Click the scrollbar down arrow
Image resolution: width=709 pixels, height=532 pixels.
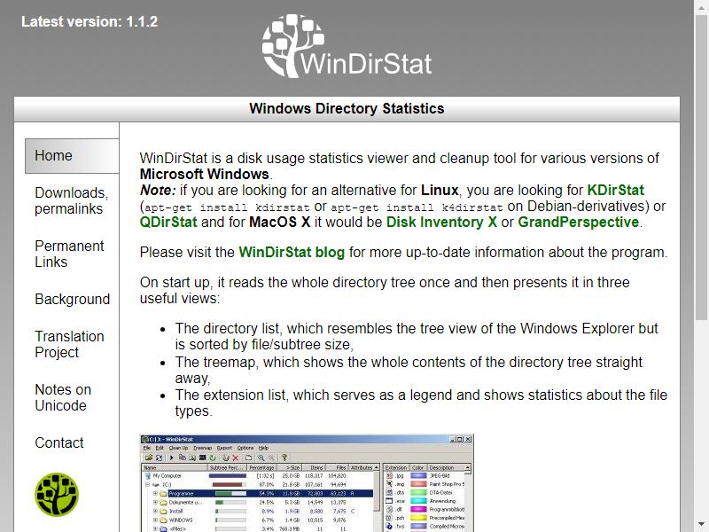coord(701,525)
